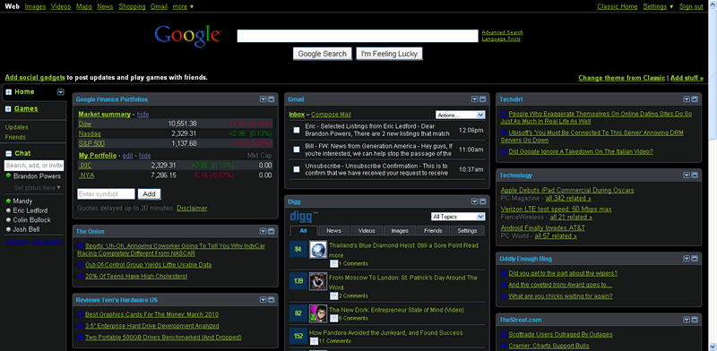
Task: Select the email from Eric checkbox
Action: click(297, 130)
